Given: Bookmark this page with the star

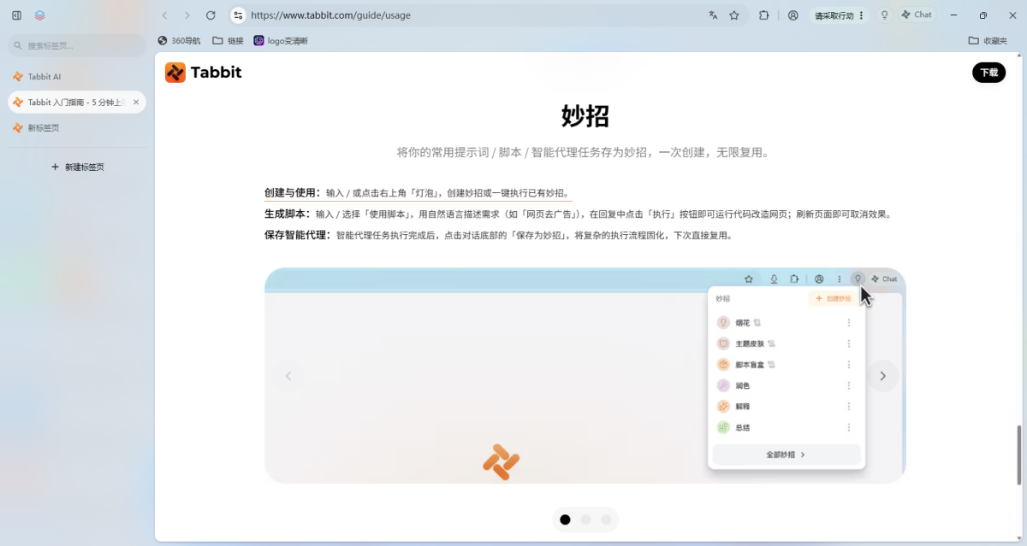Looking at the screenshot, I should (734, 15).
